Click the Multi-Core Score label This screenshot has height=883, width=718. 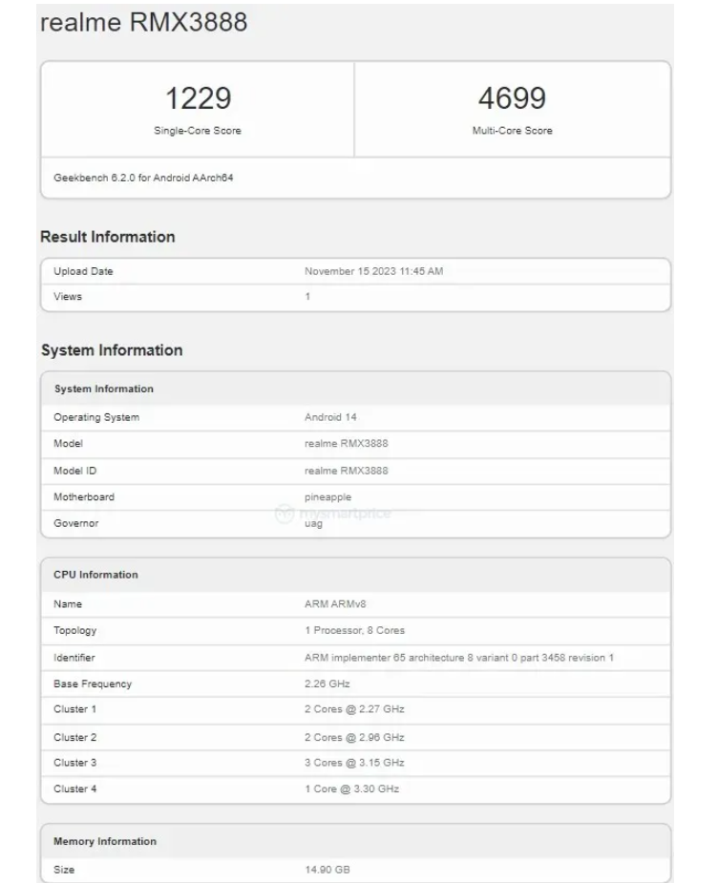coord(513,131)
